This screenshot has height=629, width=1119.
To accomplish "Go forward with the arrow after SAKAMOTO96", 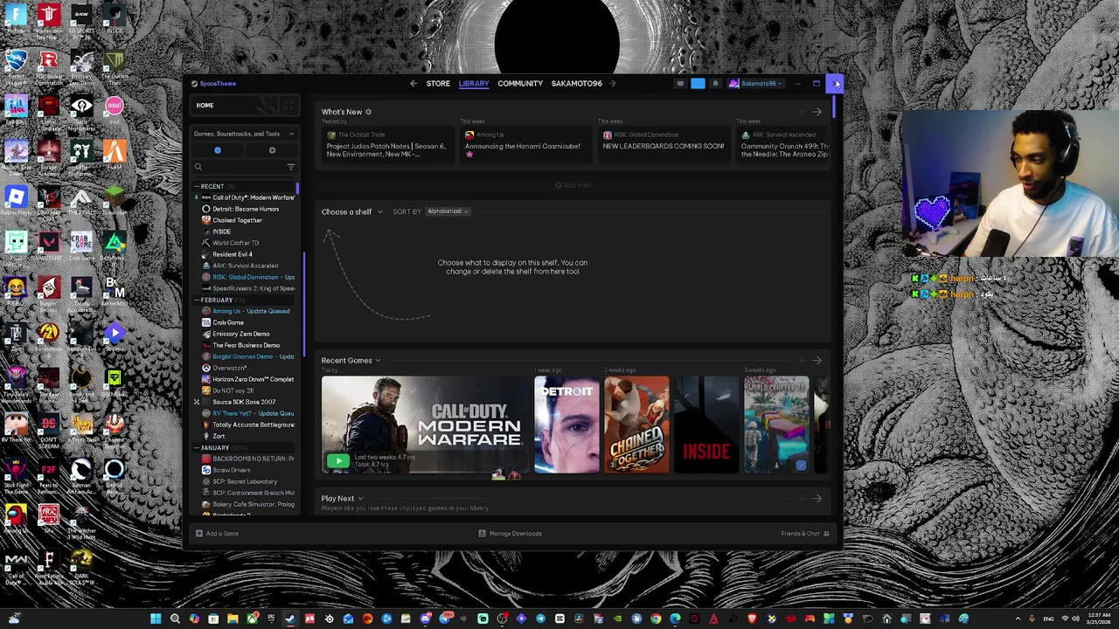I will click(x=613, y=84).
